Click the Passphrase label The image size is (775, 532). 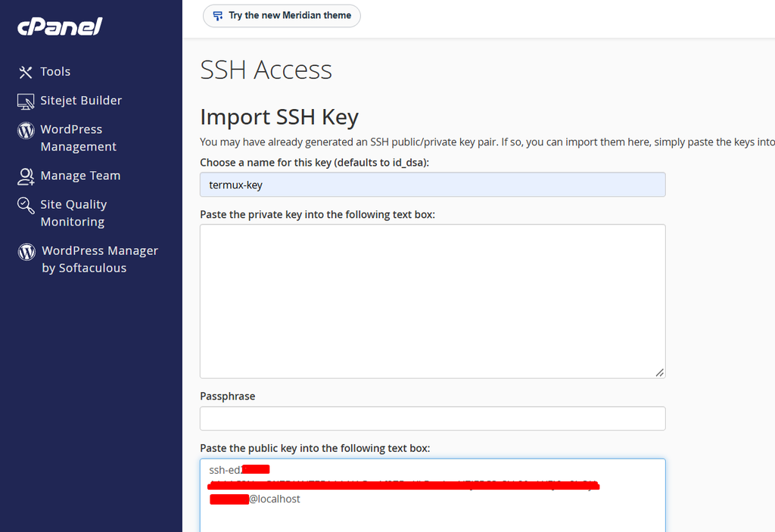227,396
